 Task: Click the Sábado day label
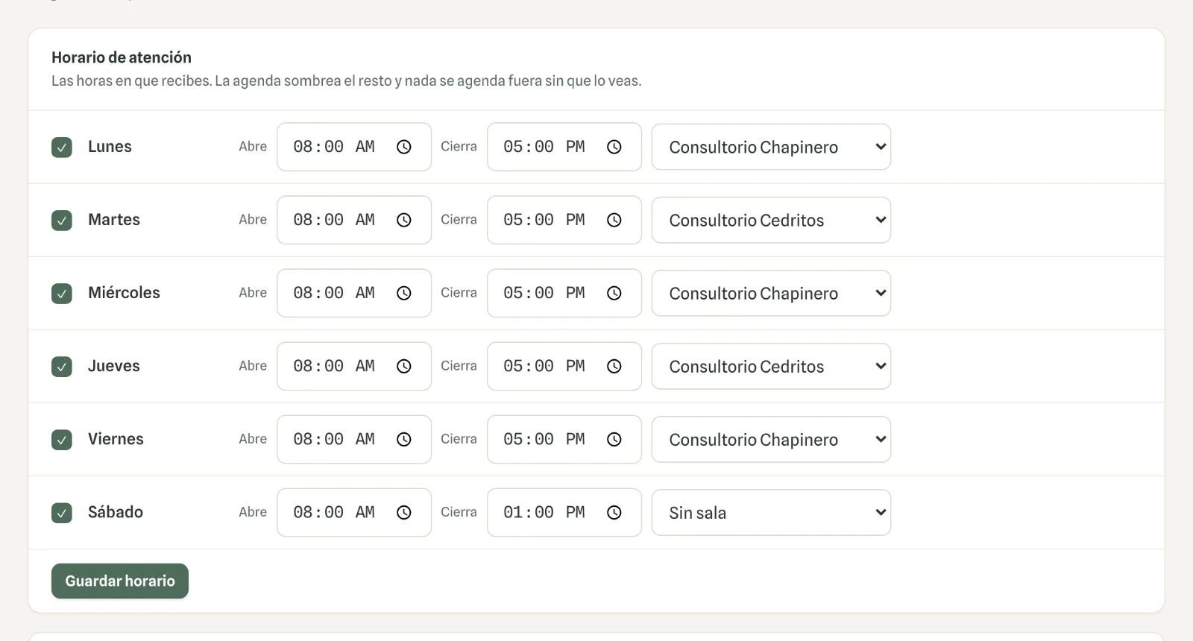[116, 512]
